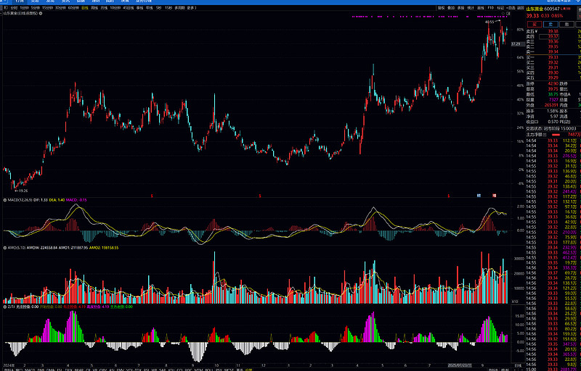The height and width of the screenshot is (371, 581).
Task: Click the square window icon beside the diamond icon
Action: (508, 13)
